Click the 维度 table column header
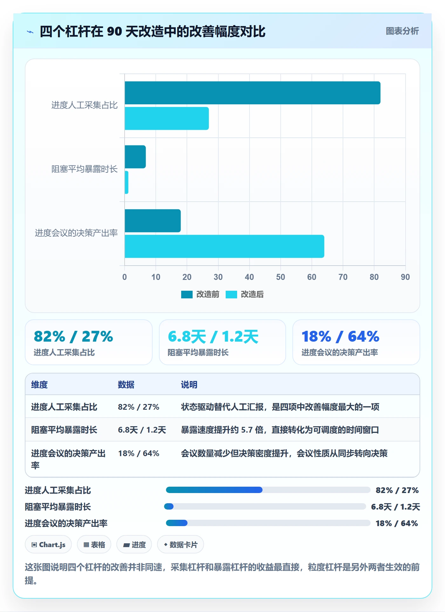The height and width of the screenshot is (612, 445). point(39,385)
